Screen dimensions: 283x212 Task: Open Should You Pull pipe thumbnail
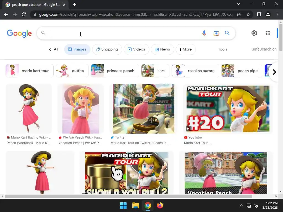point(127,173)
